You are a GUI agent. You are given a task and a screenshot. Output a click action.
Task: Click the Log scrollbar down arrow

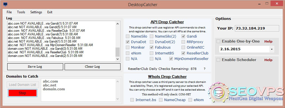click(118, 59)
